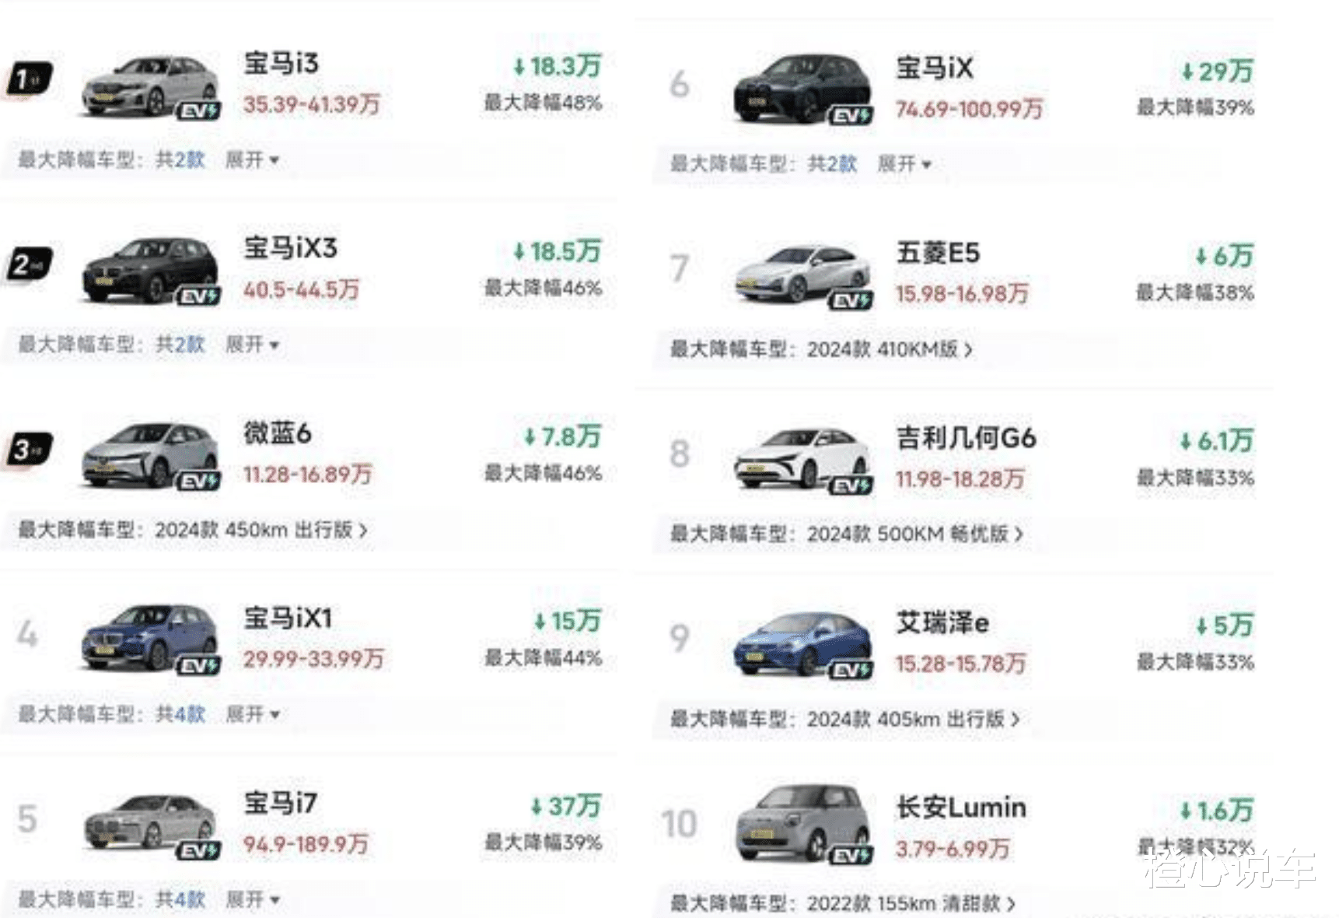The width and height of the screenshot is (1339, 918).
Task: Expand 宝马i7 four models list
Action: [x=252, y=899]
